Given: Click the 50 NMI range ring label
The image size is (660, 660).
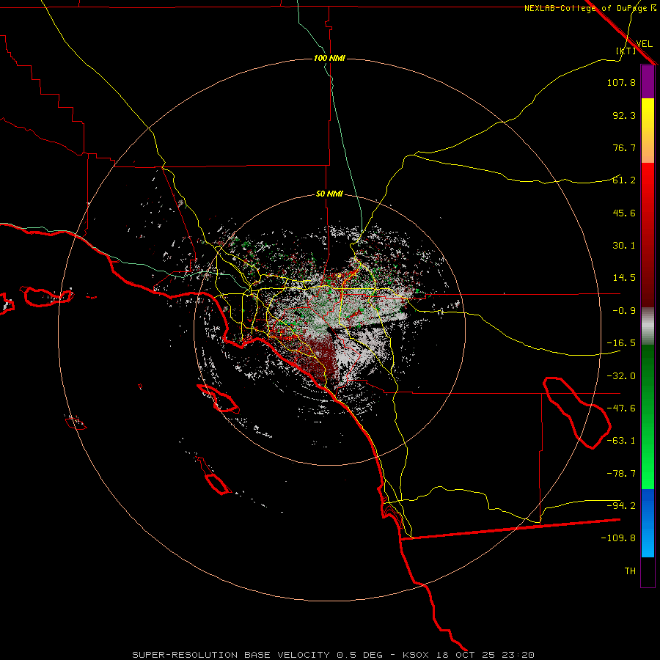Looking at the screenshot, I should coord(329,194).
